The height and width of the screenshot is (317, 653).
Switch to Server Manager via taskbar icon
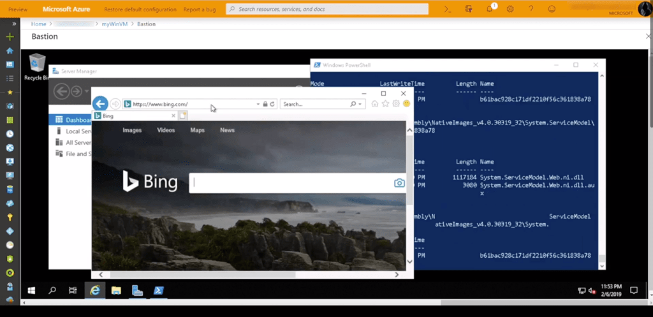coord(138,290)
